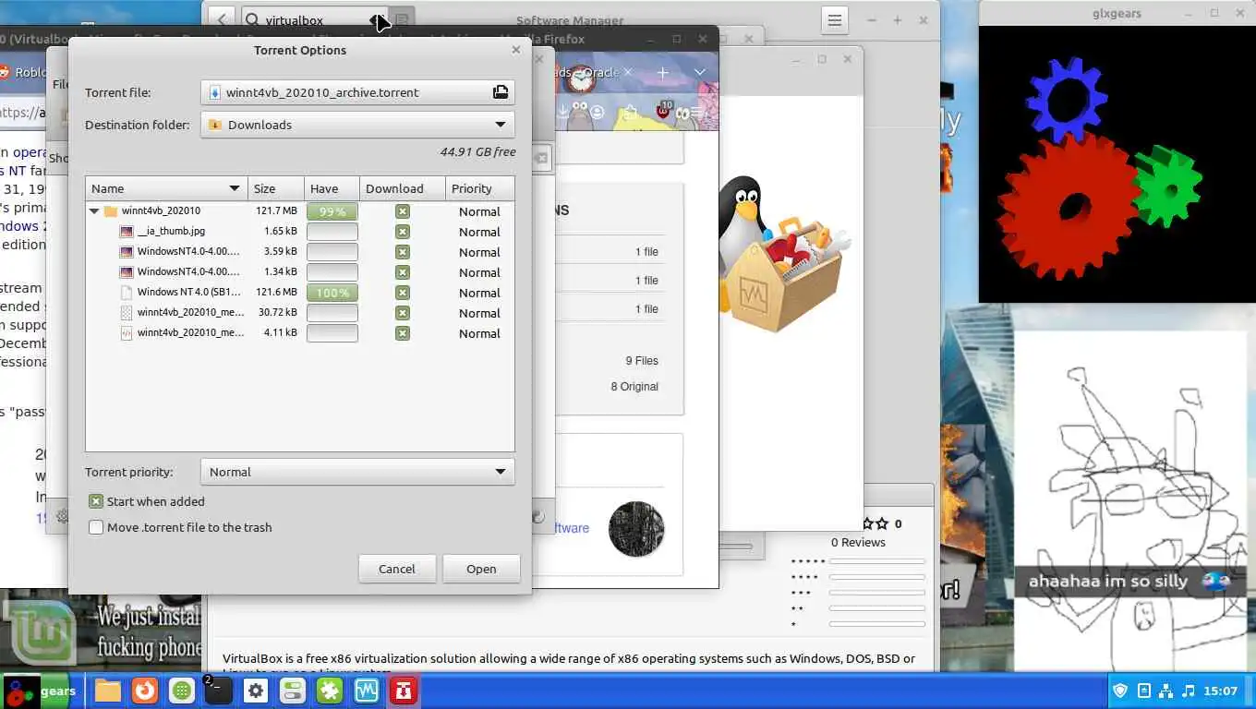Uncheck Start when added
Screen dimensions: 1256x709
pyautogui.click(x=96, y=501)
